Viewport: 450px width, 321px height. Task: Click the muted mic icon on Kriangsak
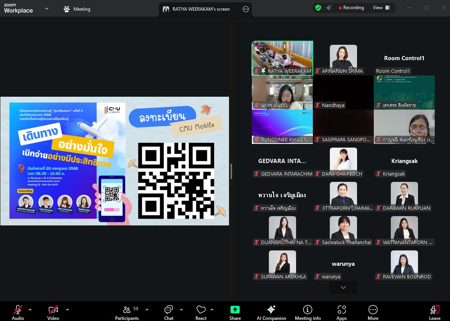[378, 174]
